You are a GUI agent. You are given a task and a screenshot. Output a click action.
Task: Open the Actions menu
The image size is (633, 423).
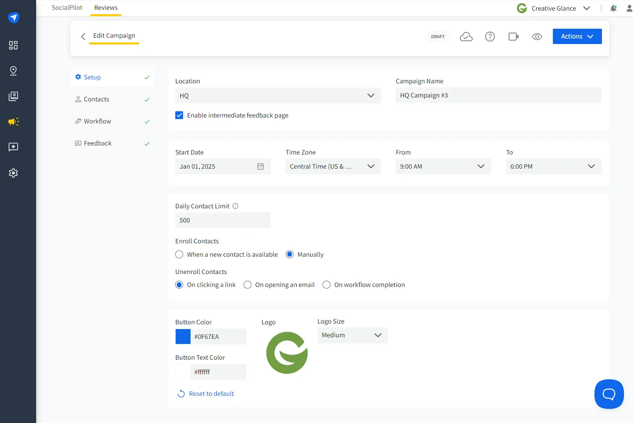coord(577,36)
